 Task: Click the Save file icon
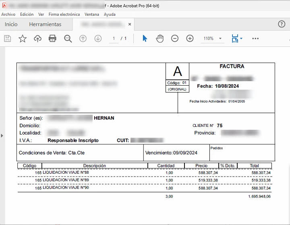(8, 39)
